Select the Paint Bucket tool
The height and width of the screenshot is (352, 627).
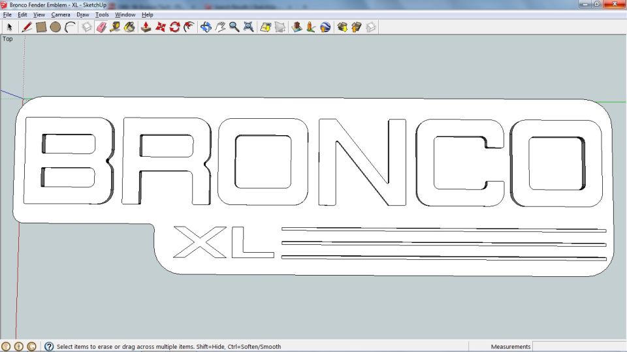pyautogui.click(x=129, y=27)
